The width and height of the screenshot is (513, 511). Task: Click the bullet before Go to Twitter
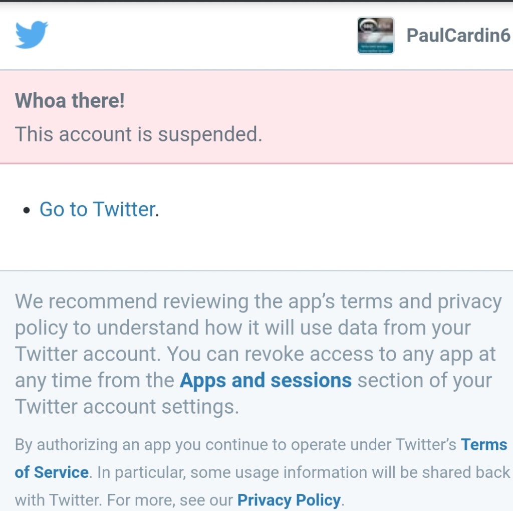coord(27,211)
